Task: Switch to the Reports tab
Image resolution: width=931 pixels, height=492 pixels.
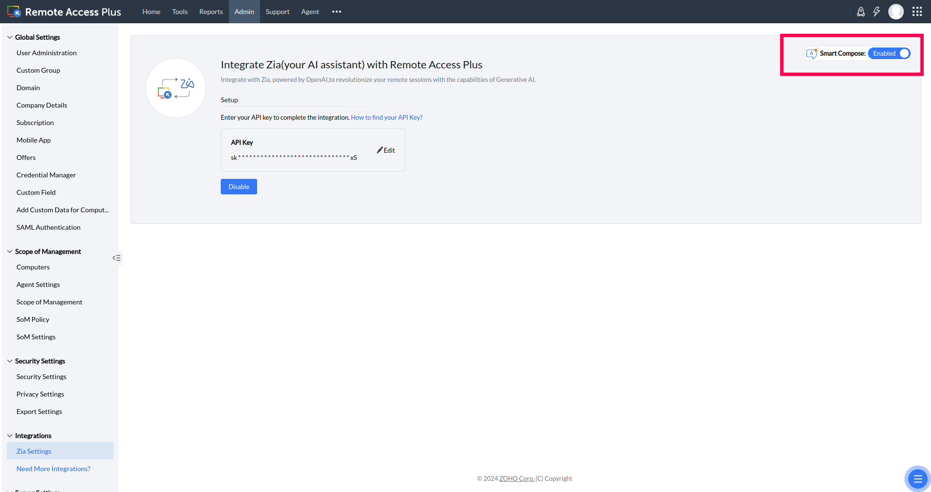Action: 211,11
